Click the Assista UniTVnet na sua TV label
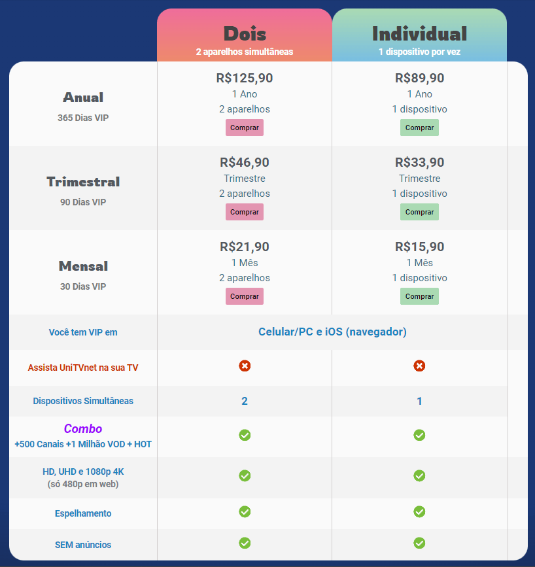 83,368
